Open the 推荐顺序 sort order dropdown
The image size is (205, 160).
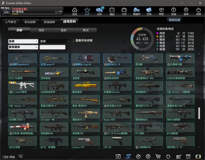23,47
